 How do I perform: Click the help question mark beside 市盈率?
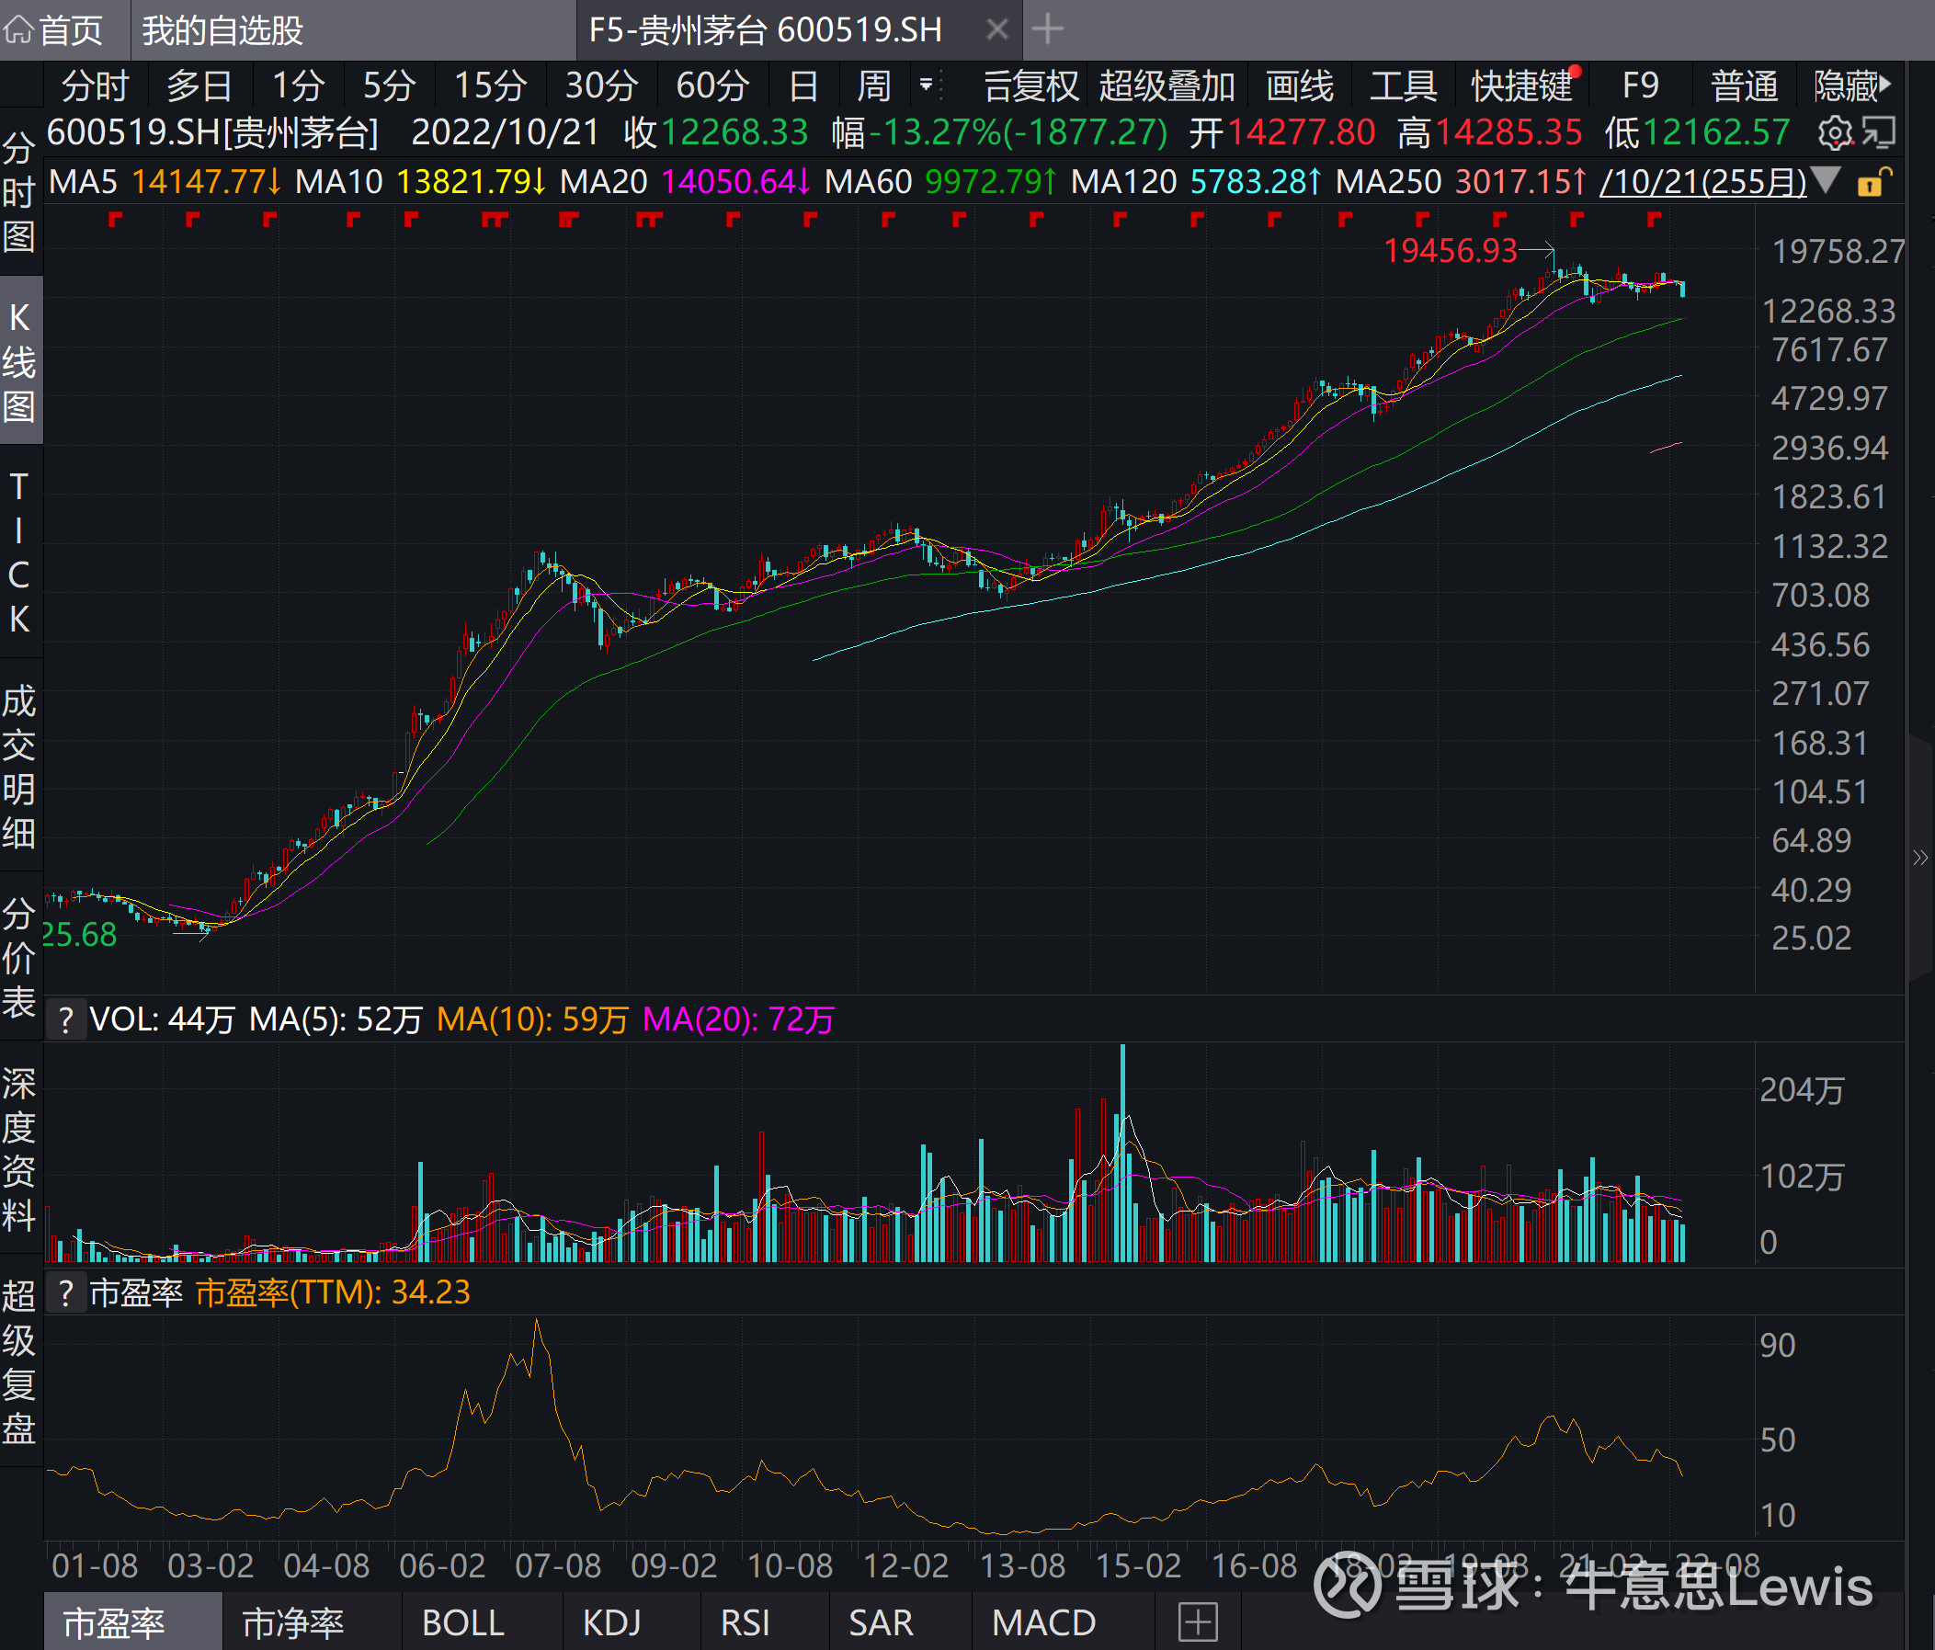(x=65, y=1293)
